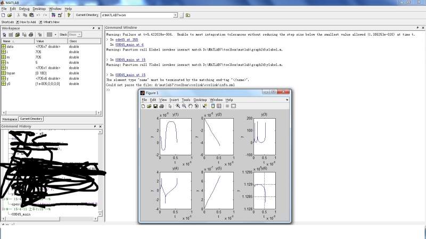Create new variable icon in Workspace toolbar
This screenshot has width=426, height=239.
click(x=4, y=35)
